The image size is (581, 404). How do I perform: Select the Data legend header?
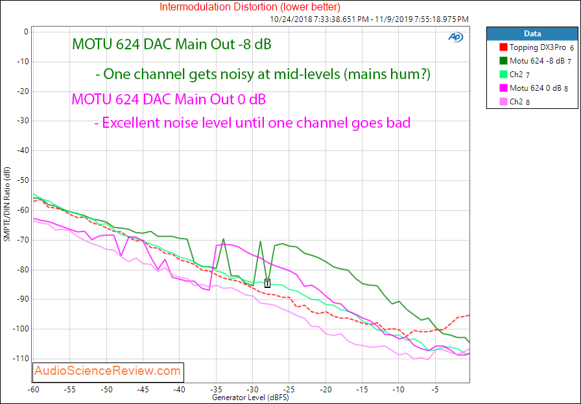(x=532, y=33)
